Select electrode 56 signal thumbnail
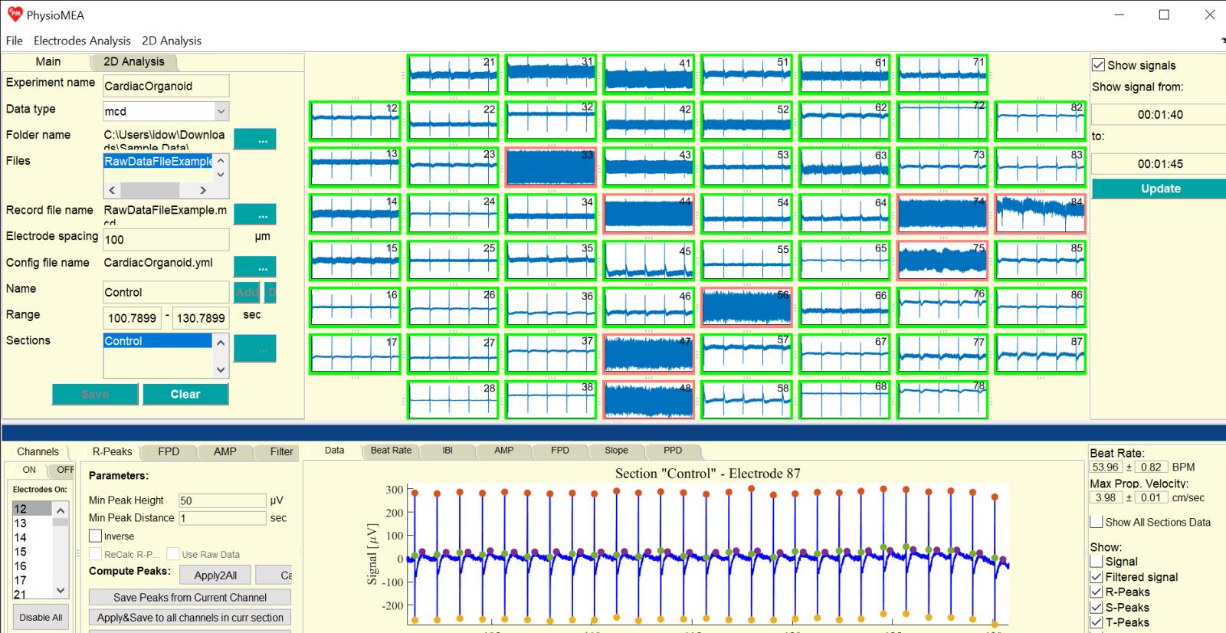Viewport: 1226px width, 633px height. [x=746, y=307]
